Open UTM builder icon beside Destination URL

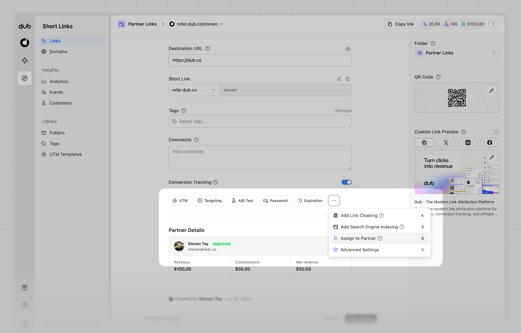coord(348,49)
